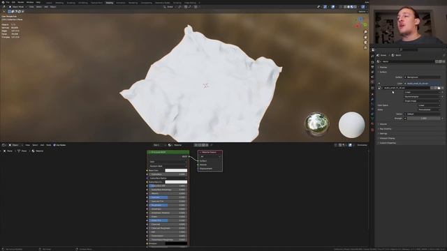
Task: Click the zoom view icon in viewport
Action: click(x=365, y=32)
